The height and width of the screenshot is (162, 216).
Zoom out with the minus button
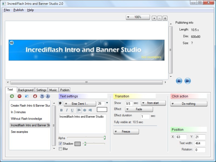[x=160, y=18]
